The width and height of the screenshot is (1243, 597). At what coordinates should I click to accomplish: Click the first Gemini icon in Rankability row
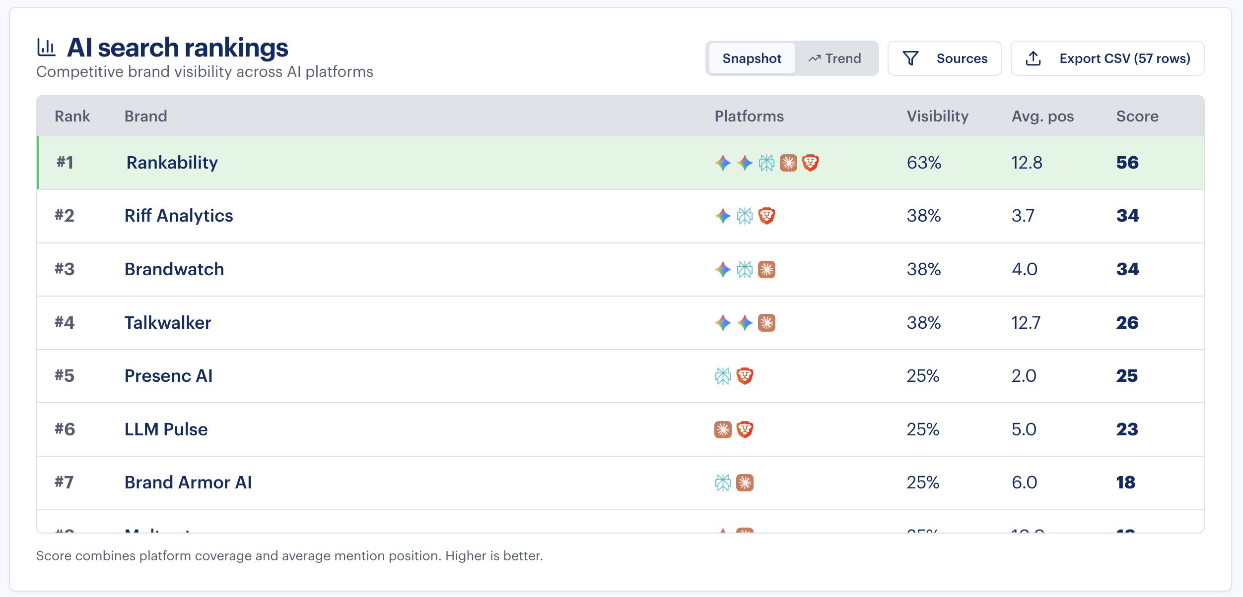pyautogui.click(x=723, y=163)
